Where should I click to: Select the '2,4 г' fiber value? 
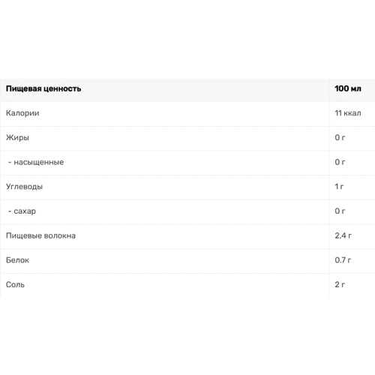pos(343,235)
